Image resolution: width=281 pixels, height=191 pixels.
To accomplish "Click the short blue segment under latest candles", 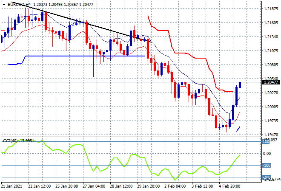I will [x=238, y=129].
